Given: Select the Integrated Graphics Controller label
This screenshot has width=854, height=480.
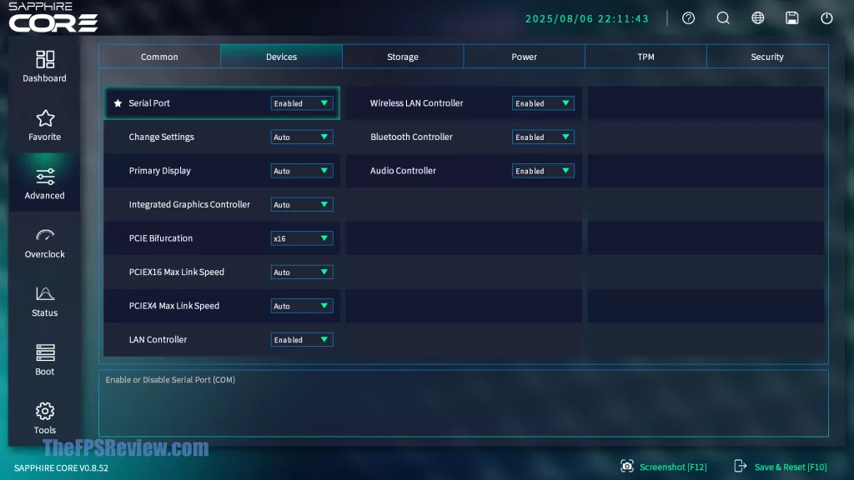Looking at the screenshot, I should pyautogui.click(x=189, y=204).
